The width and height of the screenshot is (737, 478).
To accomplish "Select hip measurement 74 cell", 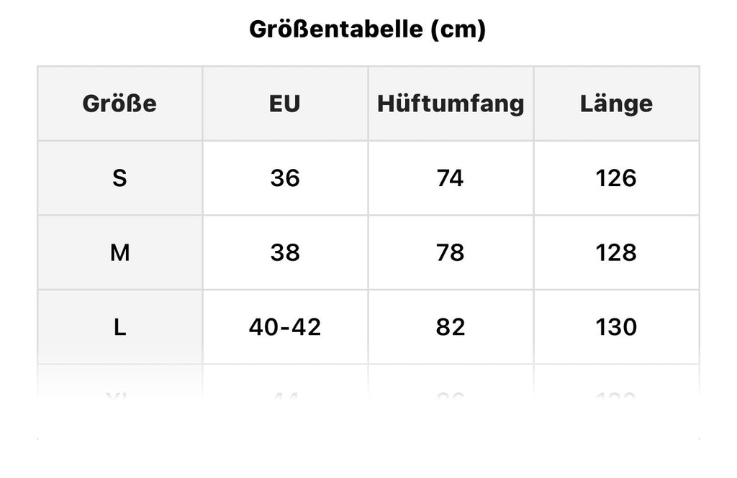I will click(451, 178).
